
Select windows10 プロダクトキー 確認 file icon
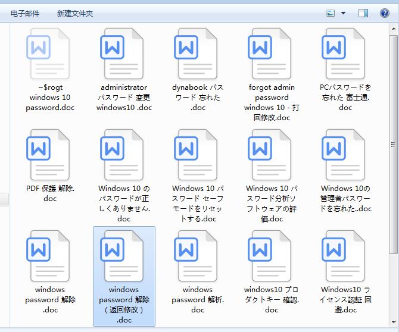pyautogui.click(x=269, y=256)
